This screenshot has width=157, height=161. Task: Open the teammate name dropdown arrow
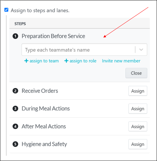(x=141, y=50)
